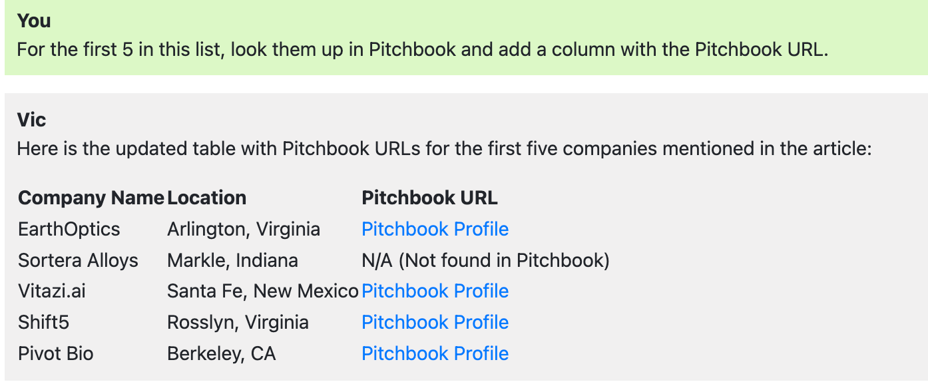Select the EarthOptics company name cell
The height and width of the screenshot is (390, 928).
[x=69, y=229]
